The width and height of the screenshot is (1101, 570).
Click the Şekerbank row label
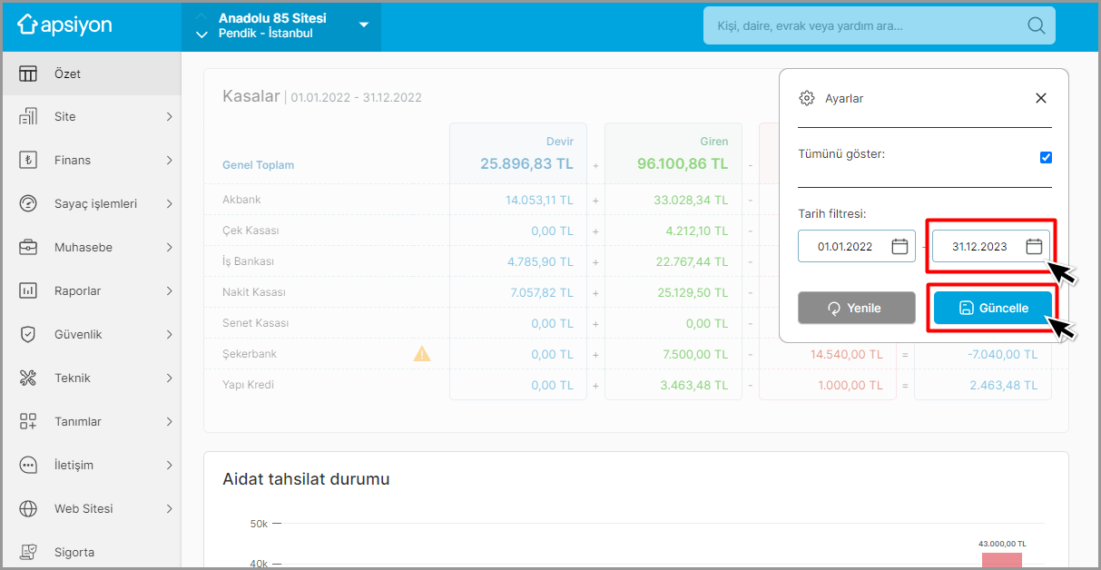pyautogui.click(x=250, y=354)
